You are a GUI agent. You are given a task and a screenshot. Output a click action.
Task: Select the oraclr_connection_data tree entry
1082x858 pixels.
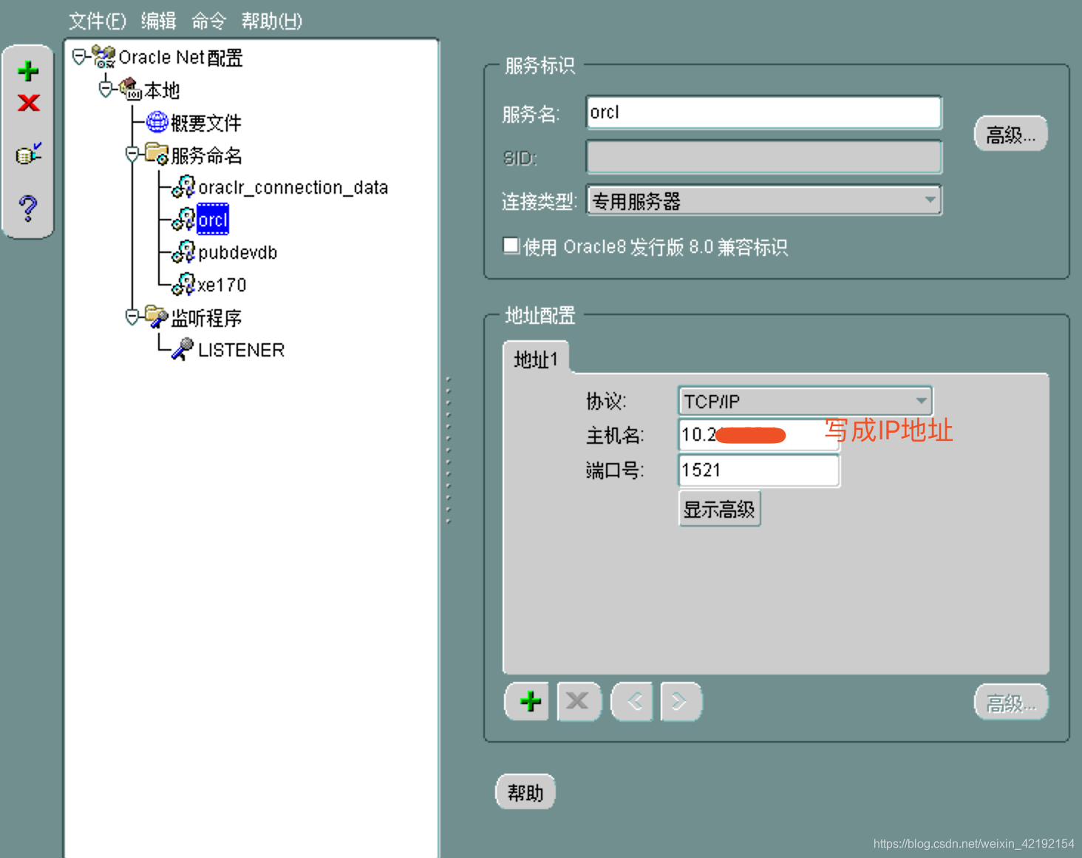click(x=293, y=188)
